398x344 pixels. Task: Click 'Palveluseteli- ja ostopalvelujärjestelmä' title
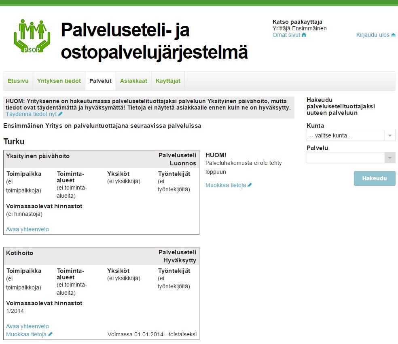pyautogui.click(x=154, y=41)
